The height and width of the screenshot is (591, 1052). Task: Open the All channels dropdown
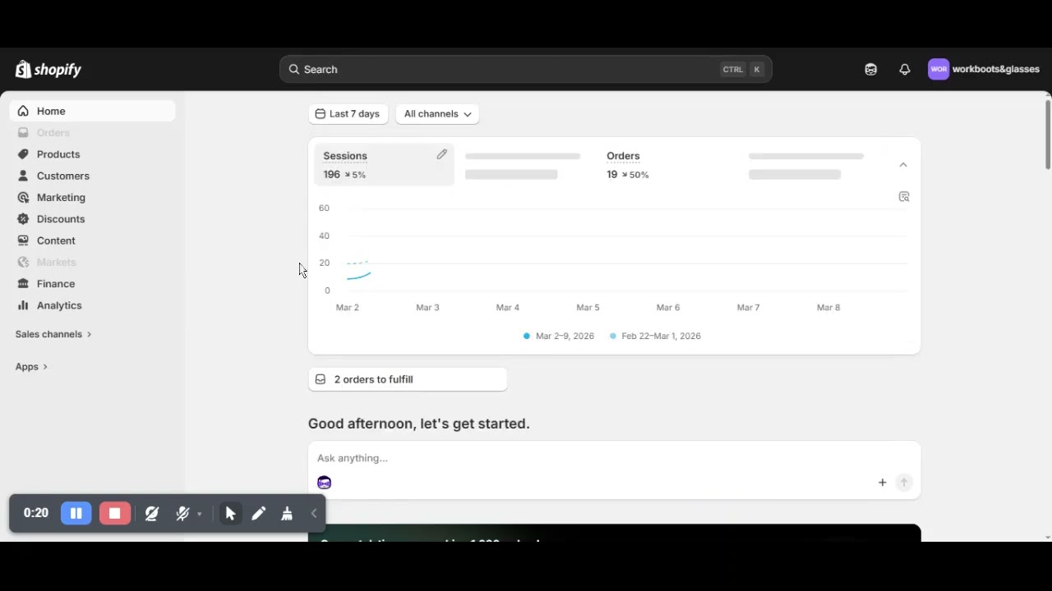coord(437,114)
